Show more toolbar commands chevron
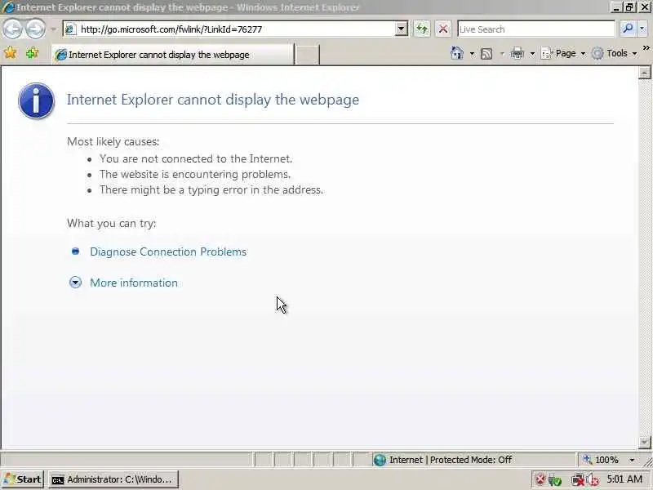This screenshot has width=653, height=490. tap(646, 48)
